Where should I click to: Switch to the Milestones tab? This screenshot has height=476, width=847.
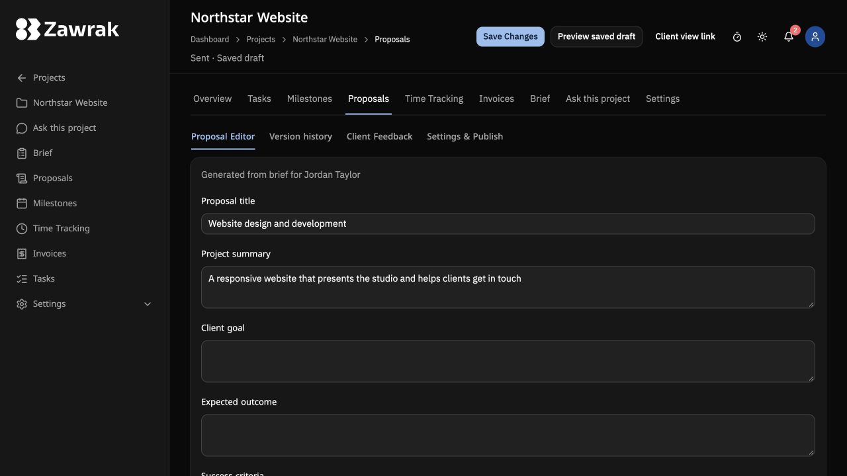coord(310,99)
